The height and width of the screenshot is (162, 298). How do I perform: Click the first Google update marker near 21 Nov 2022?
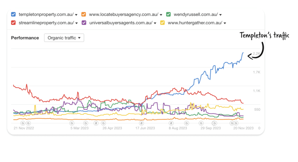pyautogui.click(x=23, y=123)
